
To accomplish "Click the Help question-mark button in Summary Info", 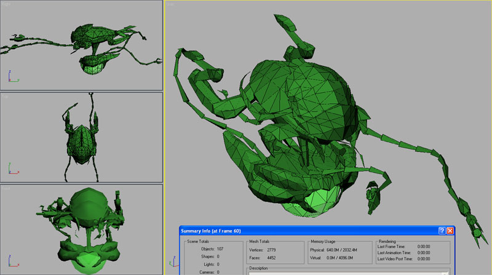I will click(x=442, y=231).
